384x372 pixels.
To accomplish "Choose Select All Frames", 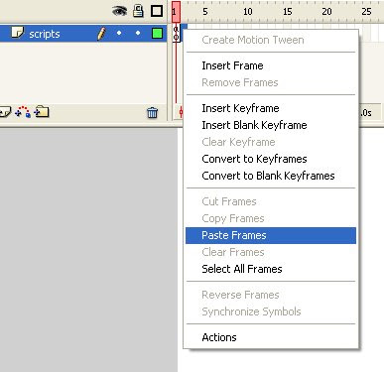I will click(271, 269).
